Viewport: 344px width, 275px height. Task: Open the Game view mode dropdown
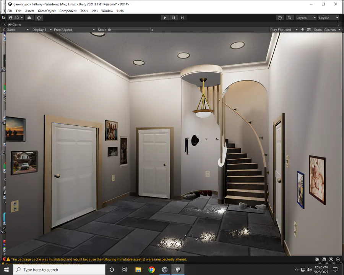point(18,30)
